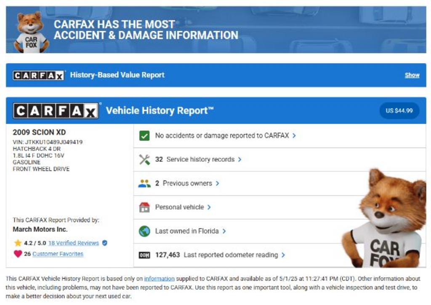Viewport: 431px width, 305px height.
Task: Click the green checkmark no-accidents icon
Action: (144, 136)
